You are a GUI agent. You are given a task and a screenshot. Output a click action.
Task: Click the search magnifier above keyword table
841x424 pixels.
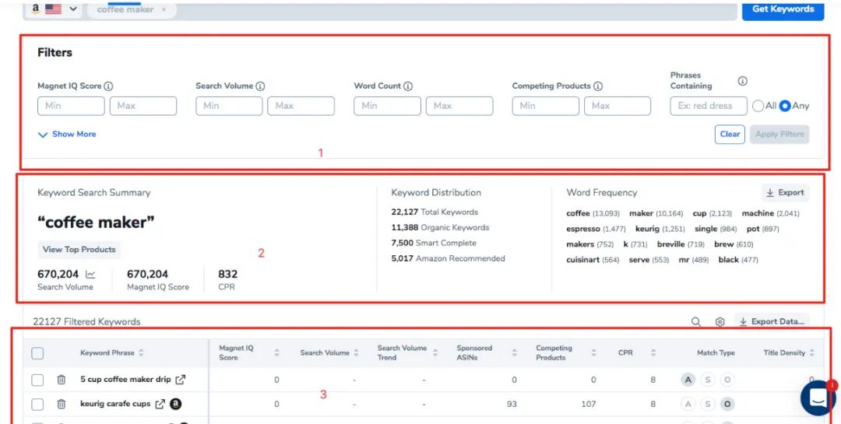coord(696,321)
